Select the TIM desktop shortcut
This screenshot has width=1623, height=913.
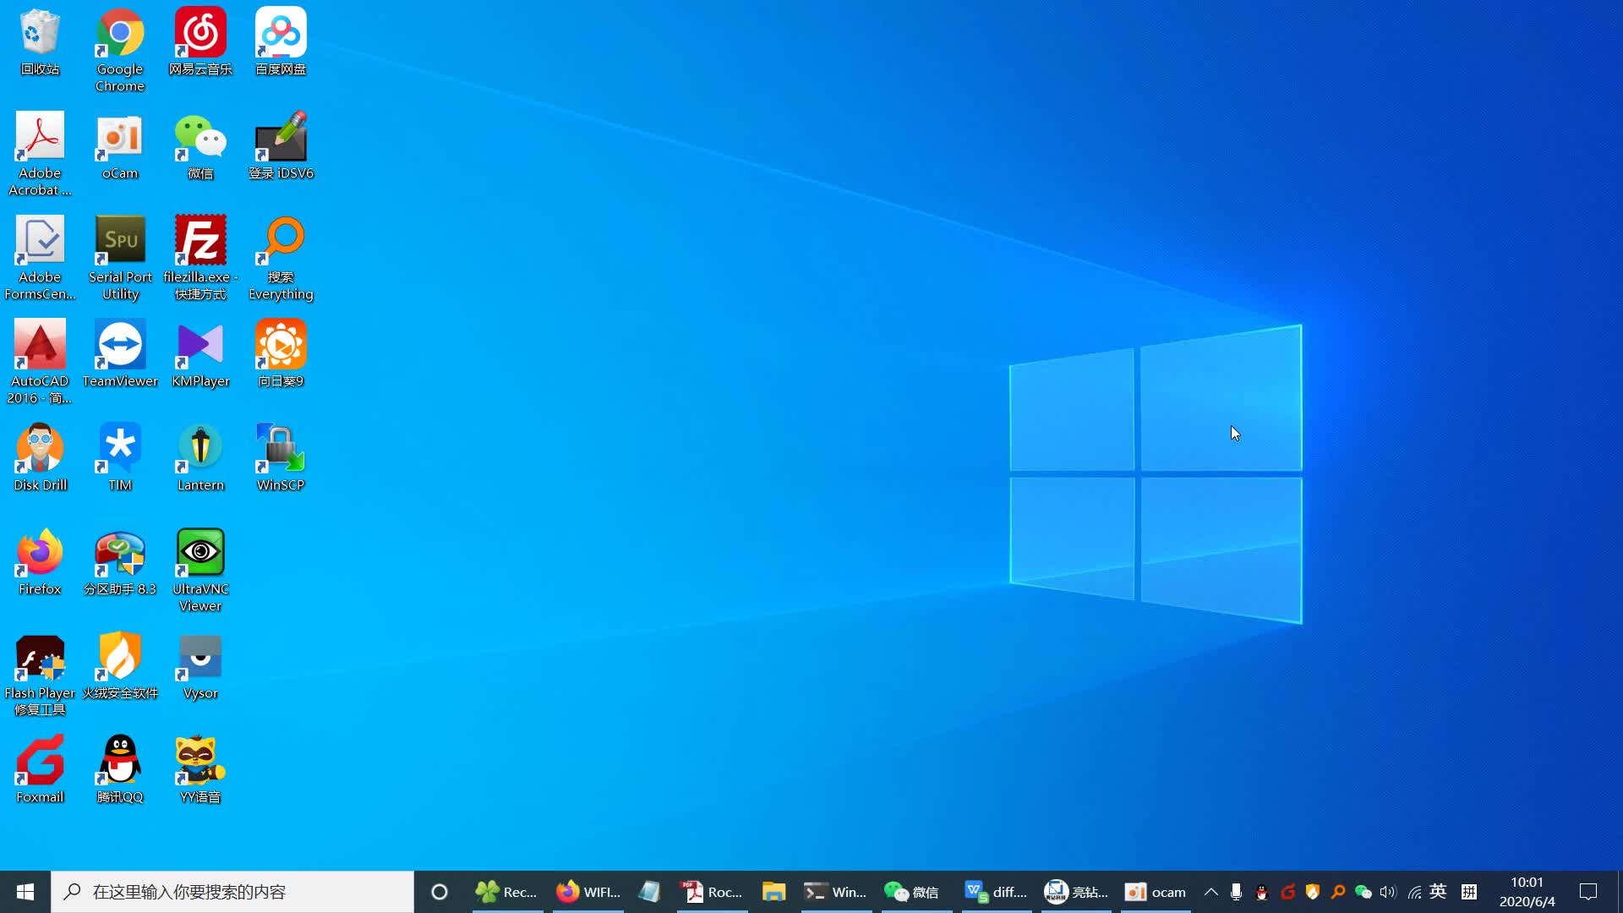coord(120,457)
